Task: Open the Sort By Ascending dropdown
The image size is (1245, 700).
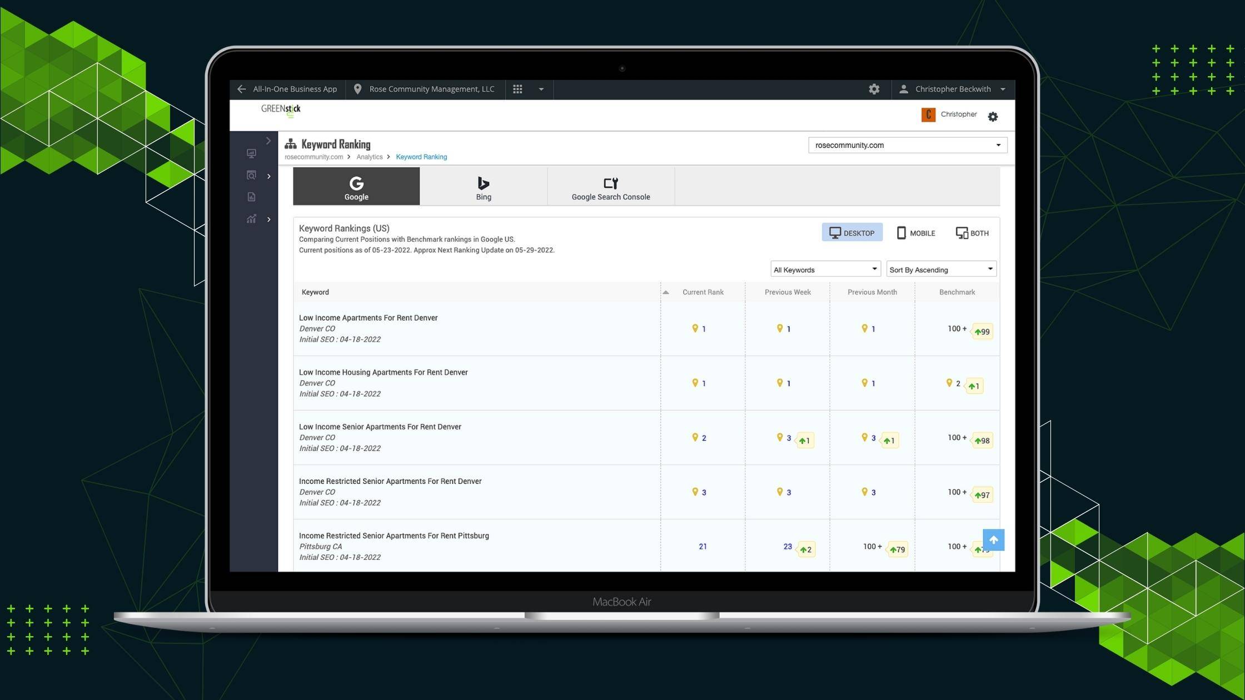Action: pyautogui.click(x=940, y=269)
